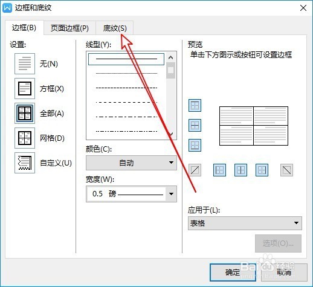313x287 pixels.
Task: Select the dash-dot-dot line style
Action: [x=126, y=131]
